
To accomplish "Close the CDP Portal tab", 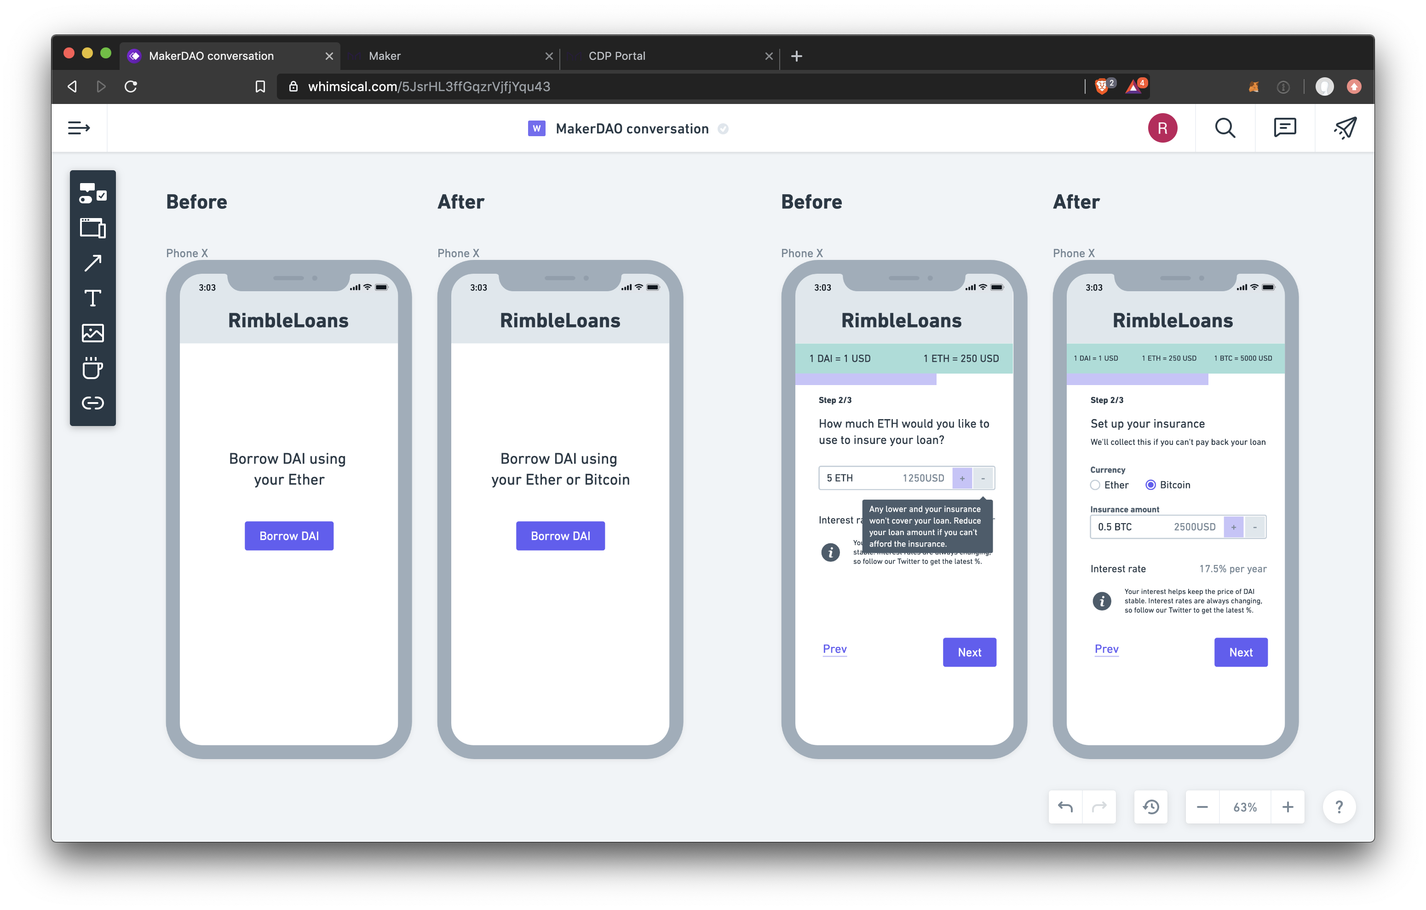I will coord(769,56).
